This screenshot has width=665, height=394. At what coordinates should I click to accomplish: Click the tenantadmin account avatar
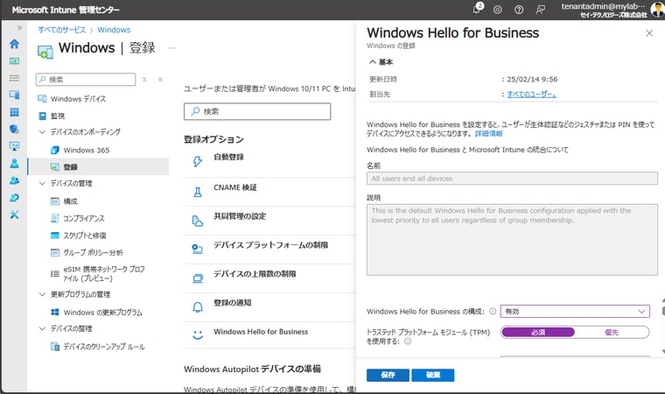click(657, 10)
